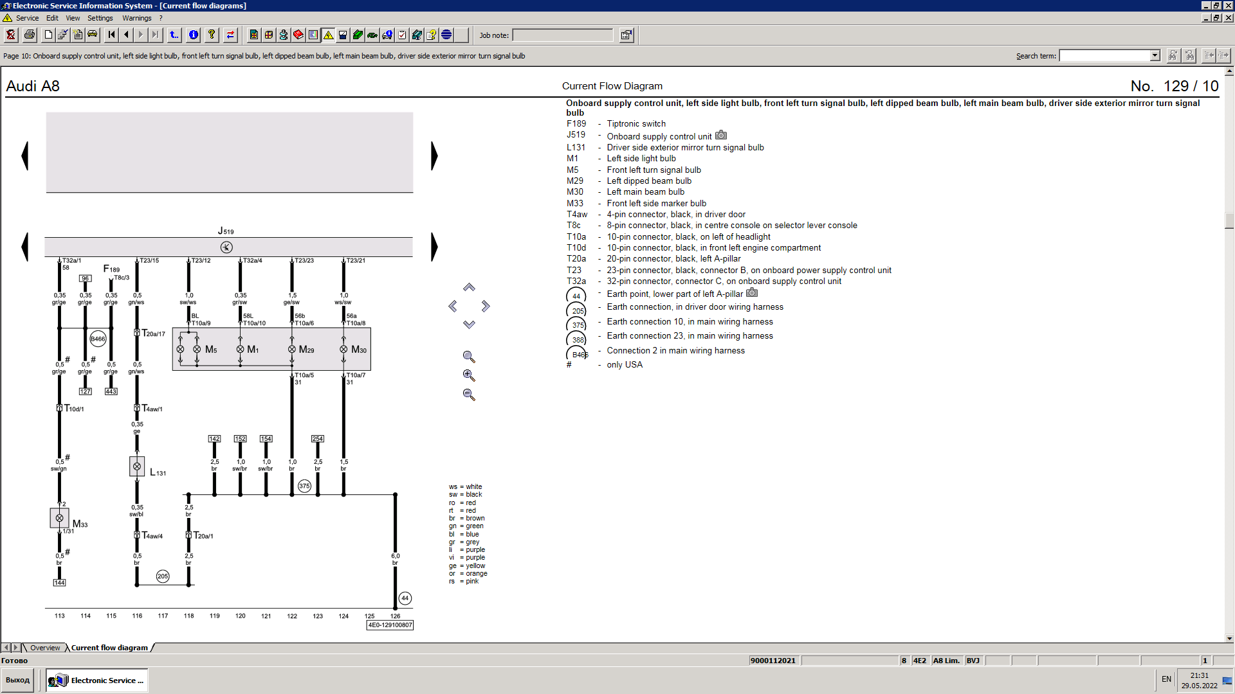Open the Warnings menu

click(x=136, y=18)
